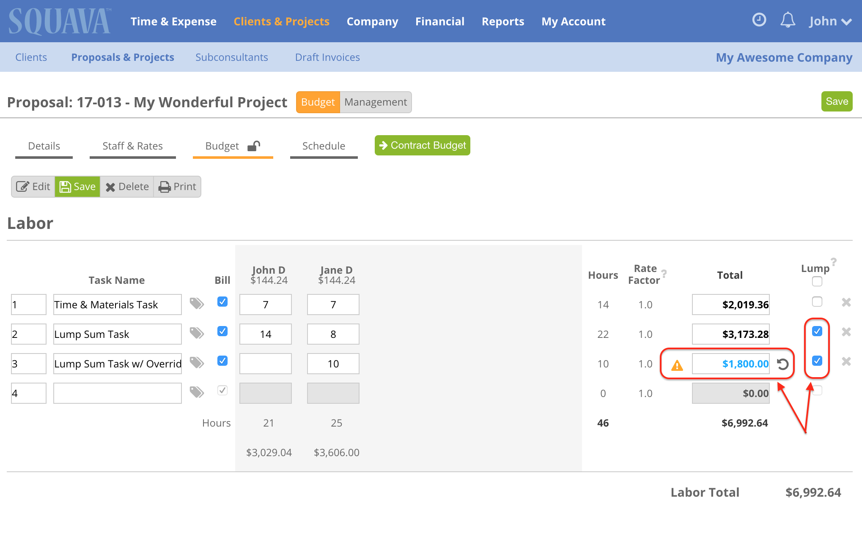Open the Schedule tab
862x533 pixels.
pos(324,146)
